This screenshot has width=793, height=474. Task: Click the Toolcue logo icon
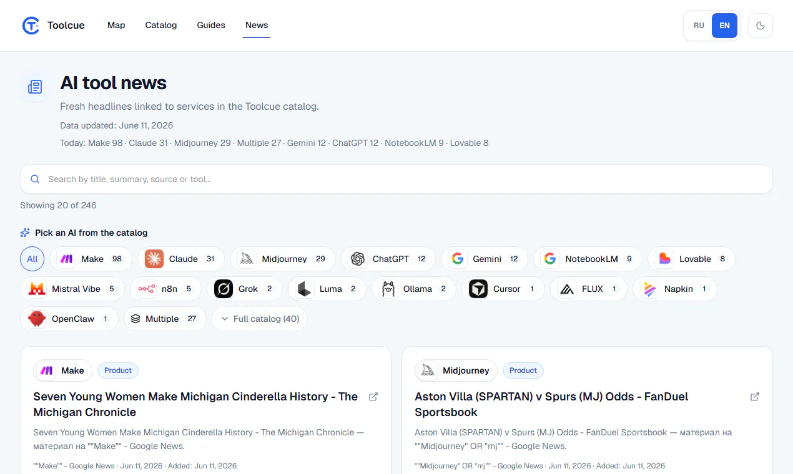tap(31, 26)
